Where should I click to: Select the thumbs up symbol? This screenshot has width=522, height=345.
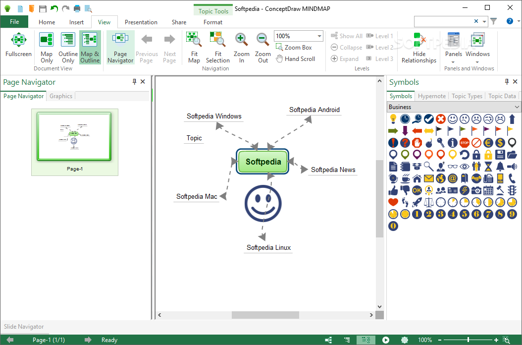393,190
